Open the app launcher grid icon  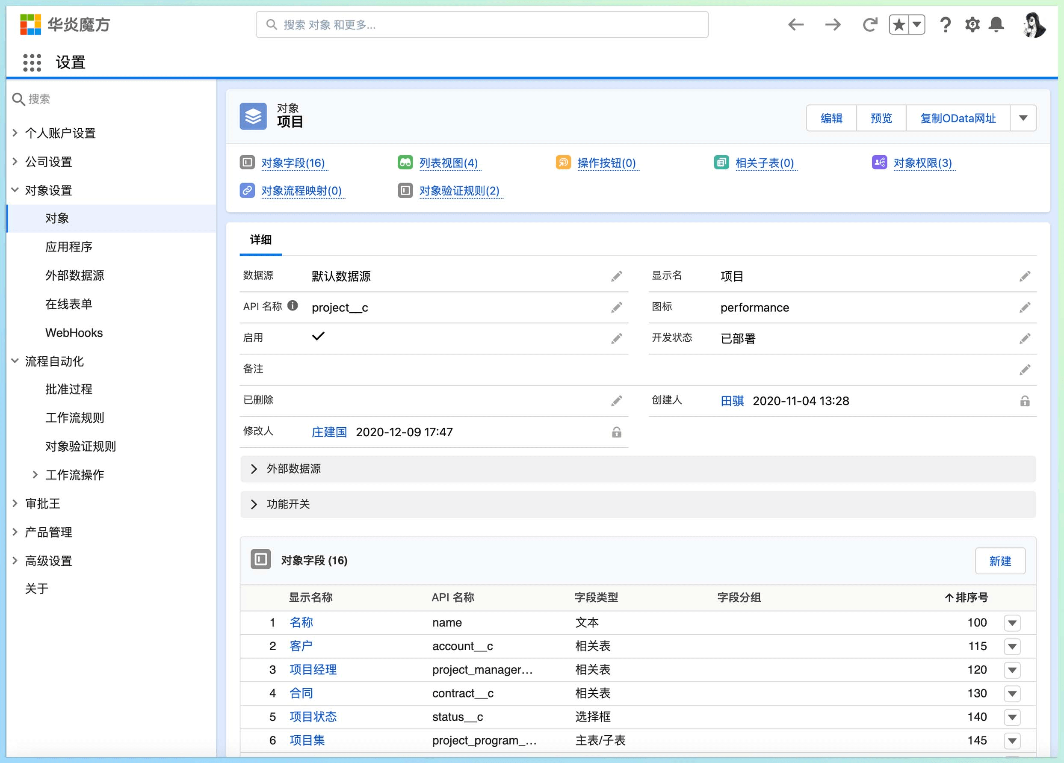tap(32, 62)
